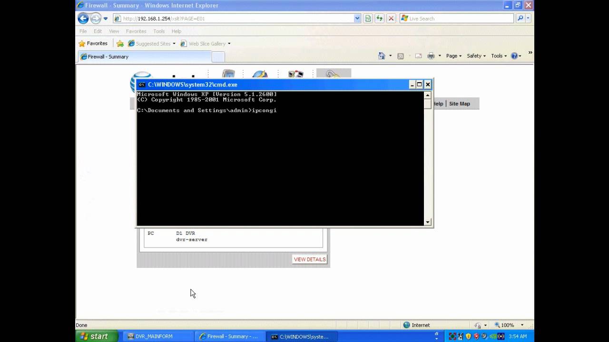The width and height of the screenshot is (609, 342).
Task: Switch to Firewall - Summary taskbar button
Action: pyautogui.click(x=231, y=336)
